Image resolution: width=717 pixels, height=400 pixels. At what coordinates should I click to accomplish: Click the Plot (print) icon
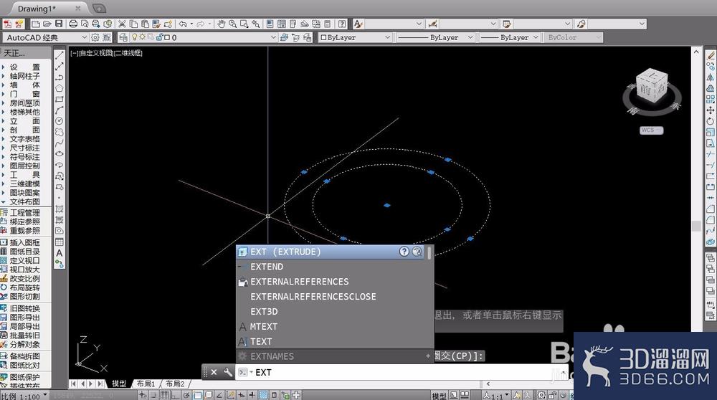coord(72,24)
